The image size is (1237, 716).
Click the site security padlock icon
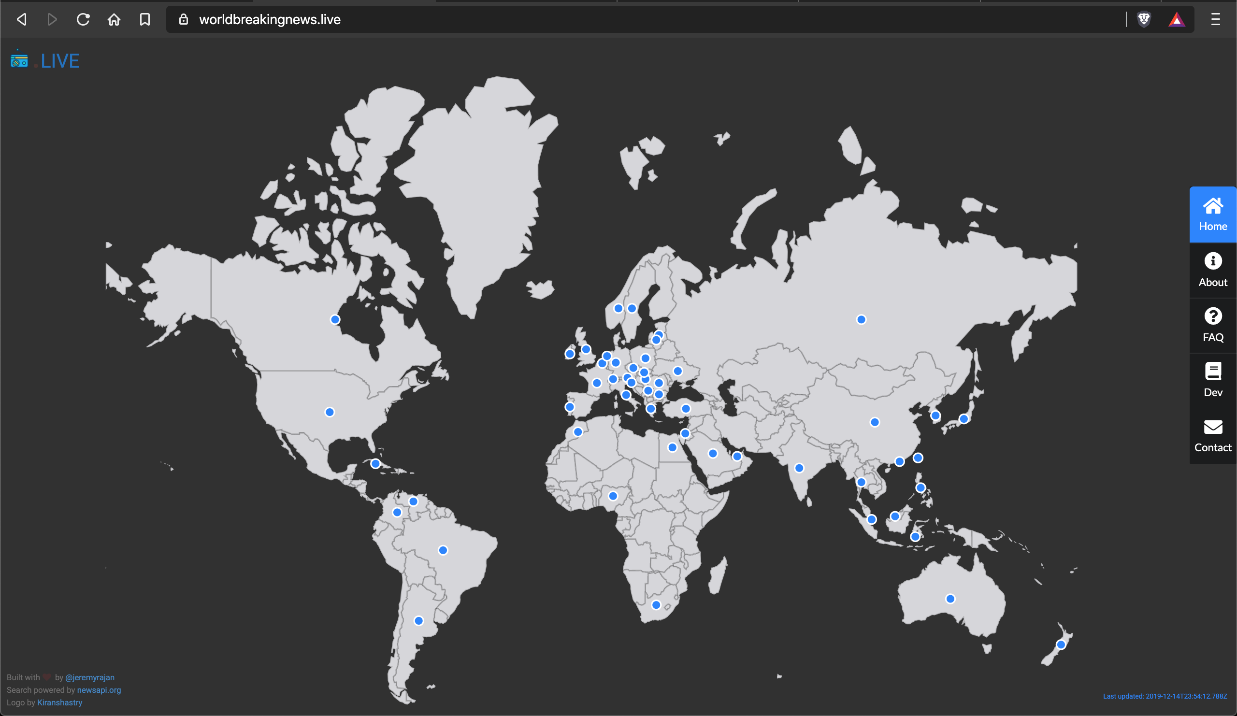coord(184,20)
